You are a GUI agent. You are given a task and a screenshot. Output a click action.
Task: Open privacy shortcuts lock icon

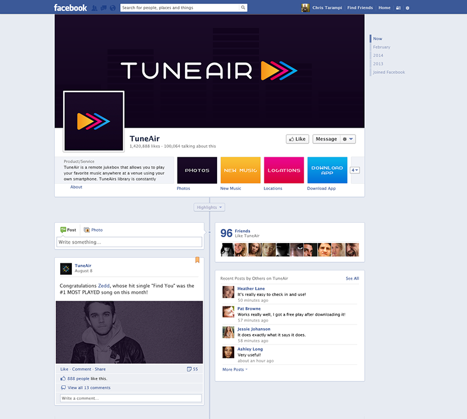(x=398, y=8)
